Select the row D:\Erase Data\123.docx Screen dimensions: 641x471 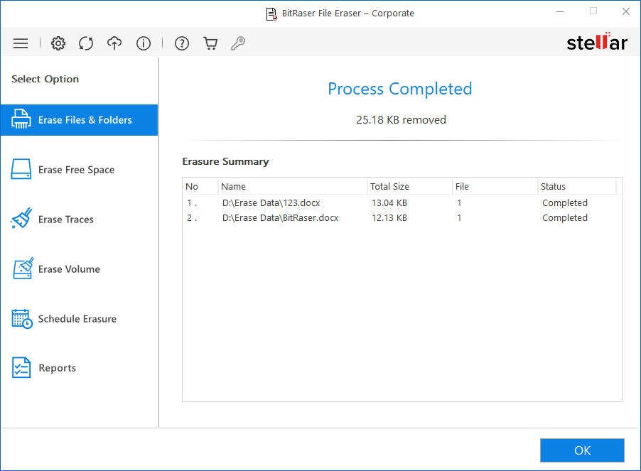[402, 203]
